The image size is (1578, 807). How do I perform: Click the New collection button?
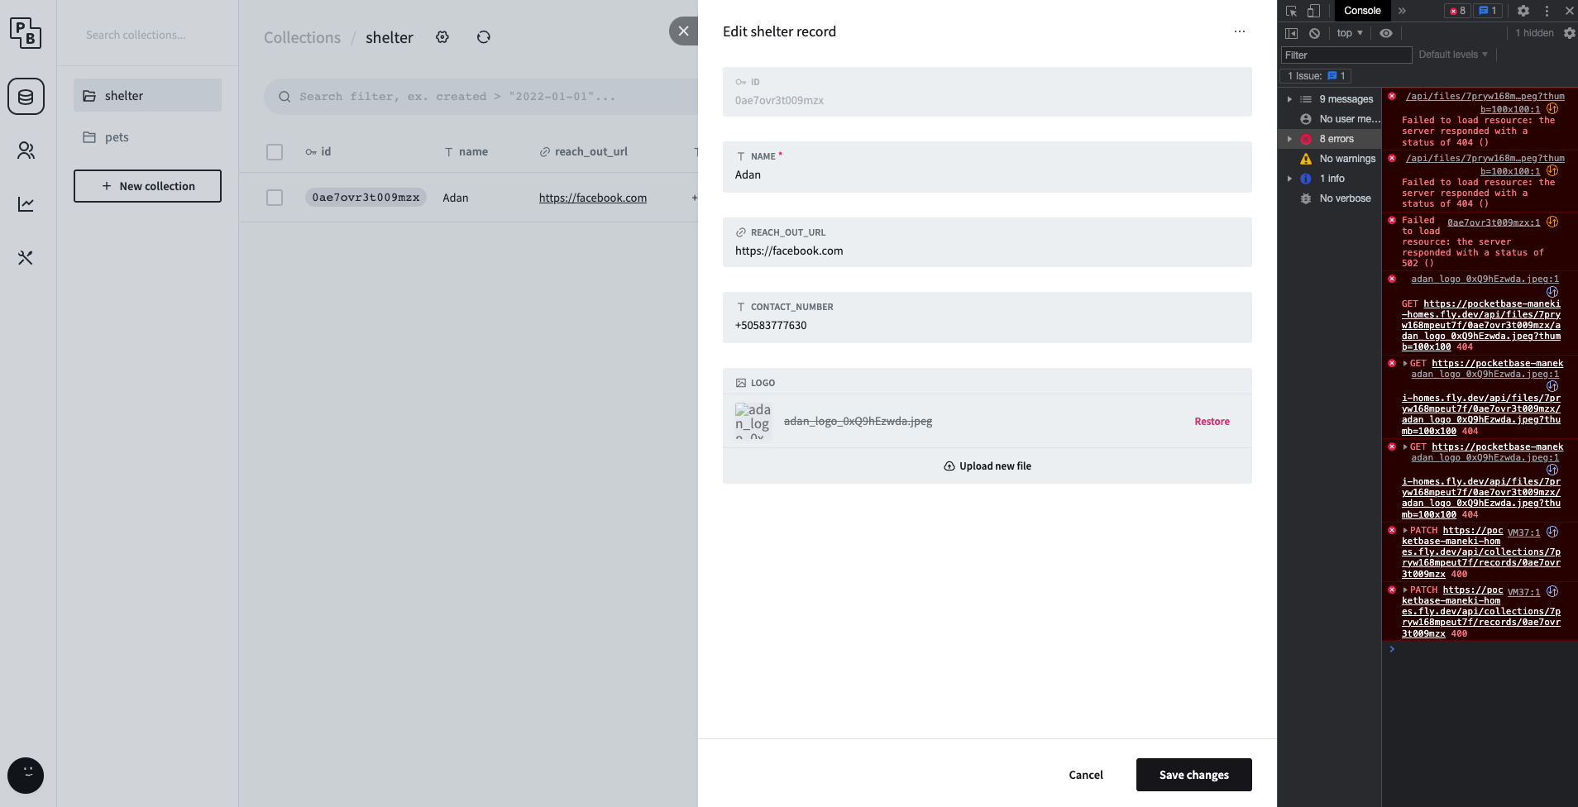pyautogui.click(x=147, y=186)
